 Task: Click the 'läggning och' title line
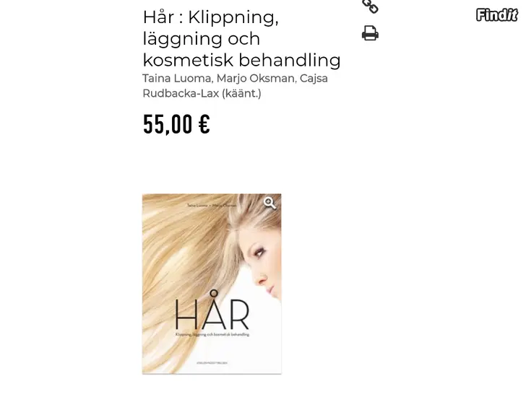(202, 39)
